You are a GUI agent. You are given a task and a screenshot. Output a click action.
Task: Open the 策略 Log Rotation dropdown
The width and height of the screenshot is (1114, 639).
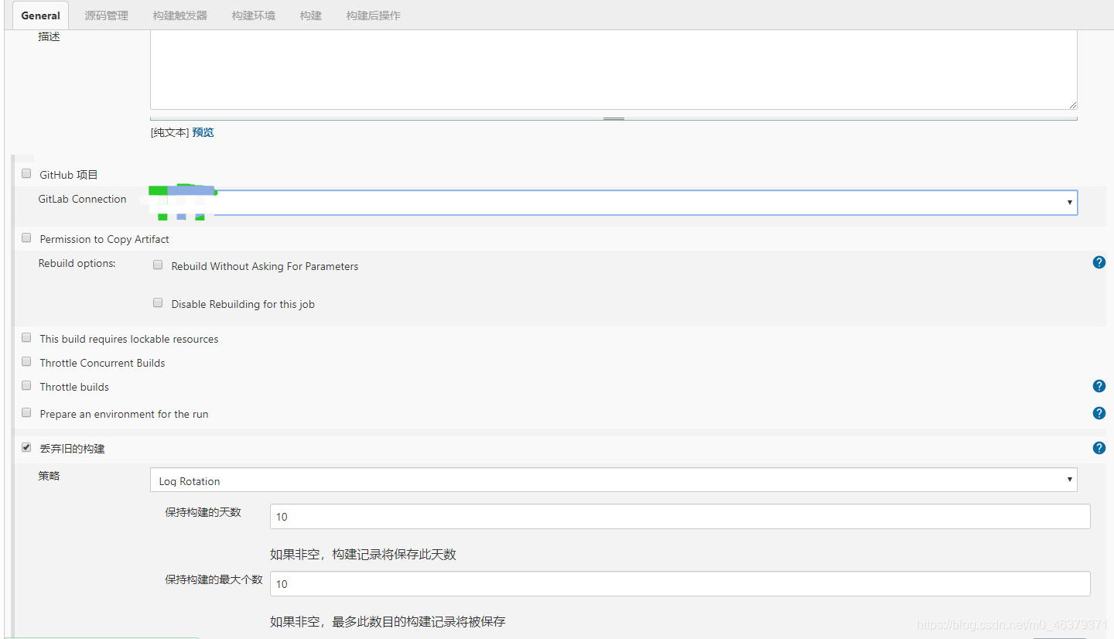click(x=613, y=480)
